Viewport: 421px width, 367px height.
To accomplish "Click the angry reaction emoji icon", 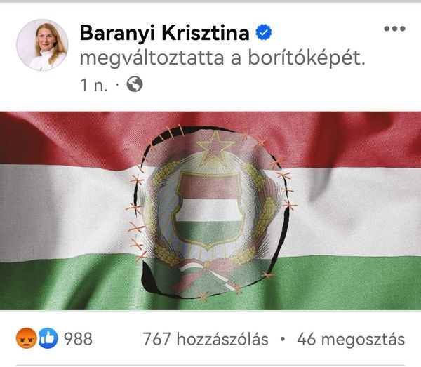I will tap(27, 338).
